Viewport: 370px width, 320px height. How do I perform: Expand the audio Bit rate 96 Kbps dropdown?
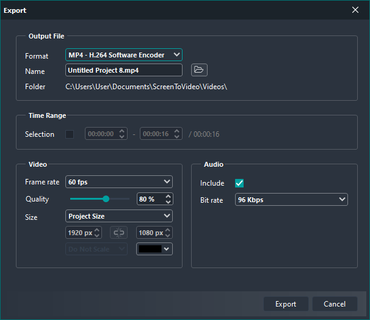point(291,200)
